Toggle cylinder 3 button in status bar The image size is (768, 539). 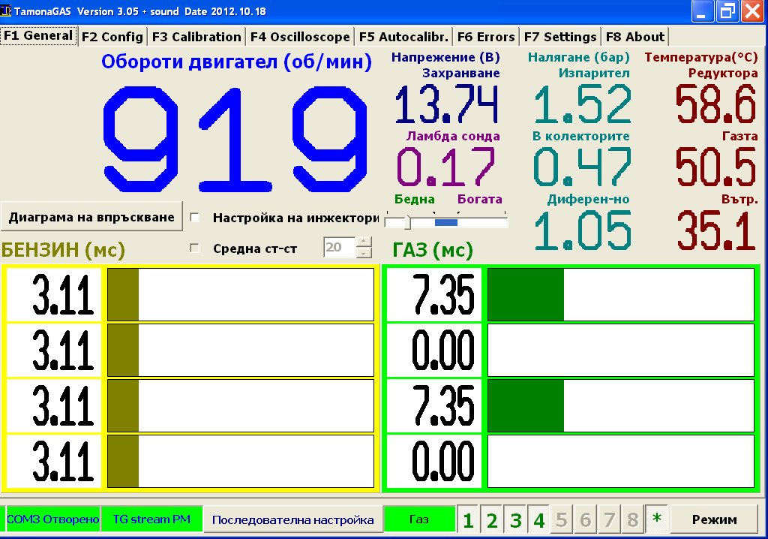[516, 519]
